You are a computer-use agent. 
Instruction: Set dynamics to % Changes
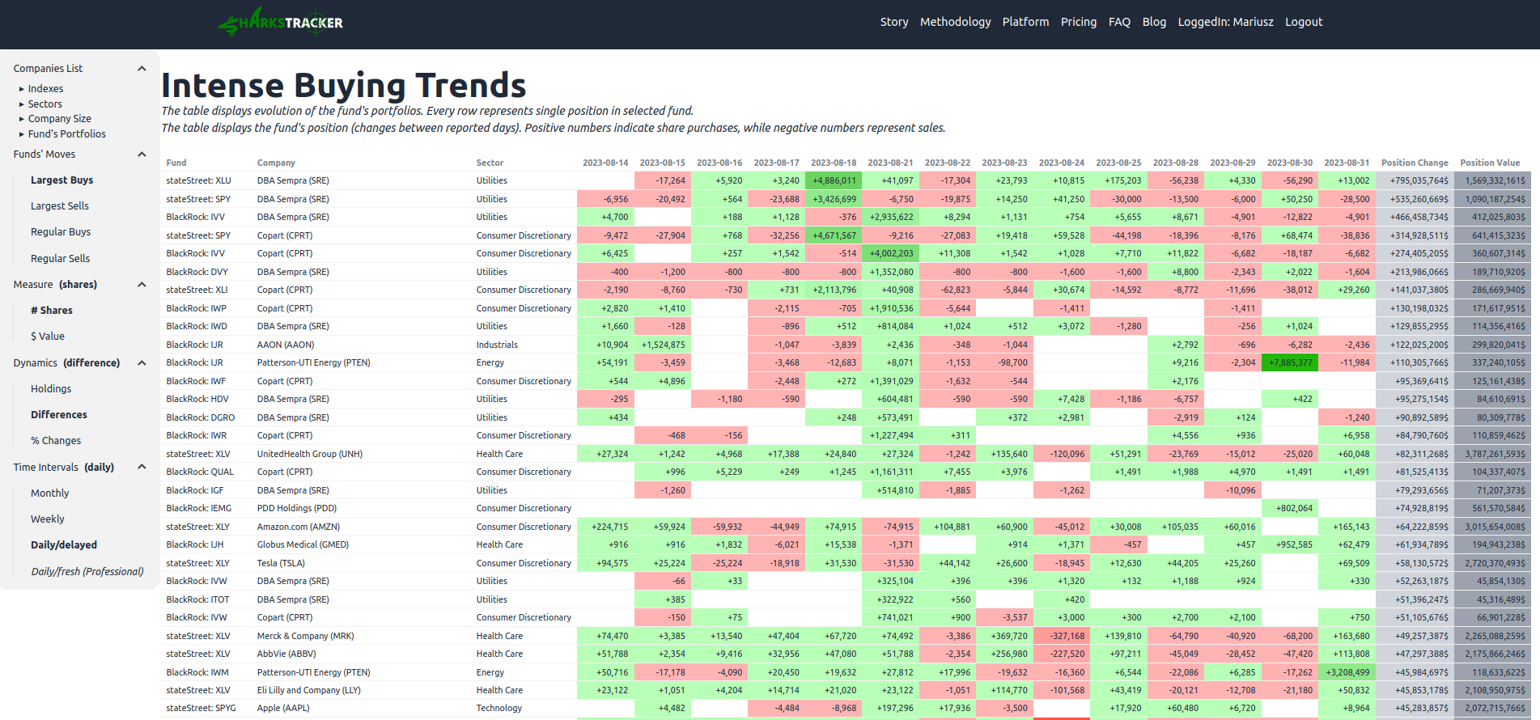[56, 441]
